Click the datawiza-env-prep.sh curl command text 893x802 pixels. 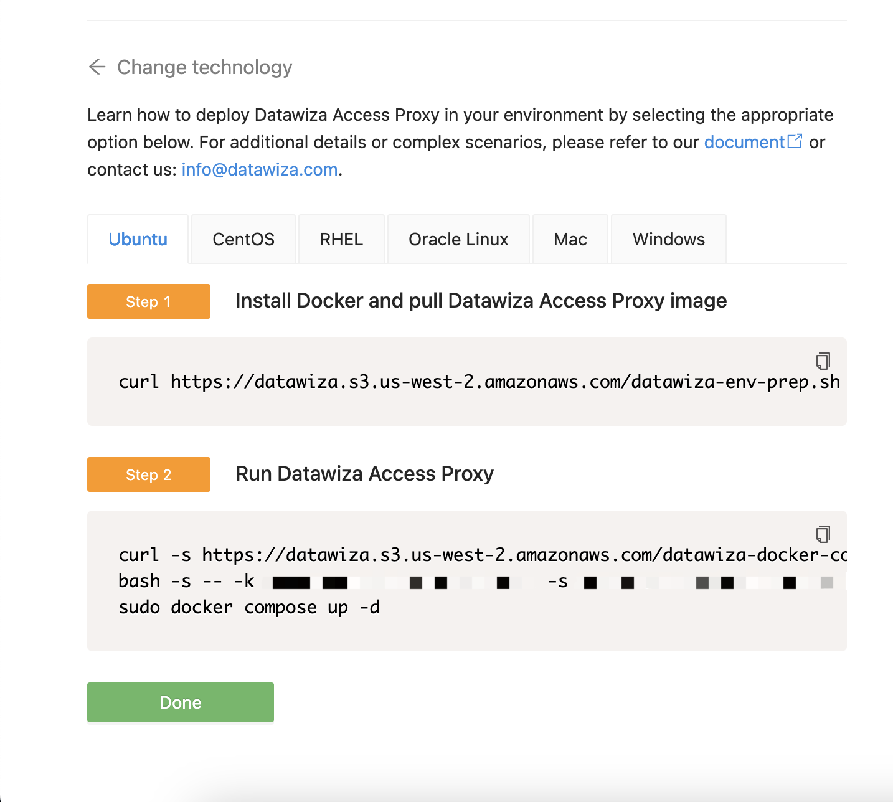(x=480, y=382)
